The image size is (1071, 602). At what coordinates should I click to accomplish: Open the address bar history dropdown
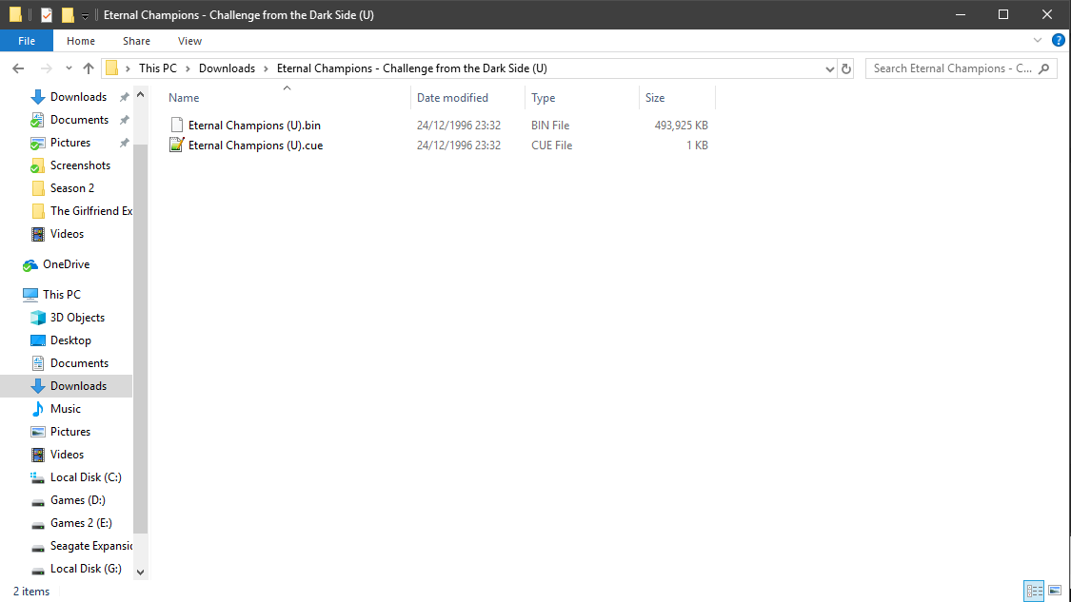(x=830, y=68)
